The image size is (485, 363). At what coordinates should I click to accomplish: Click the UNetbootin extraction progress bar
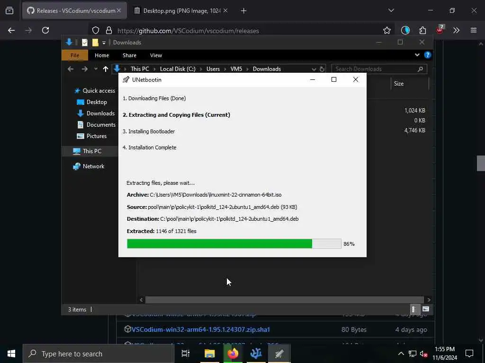[234, 243]
